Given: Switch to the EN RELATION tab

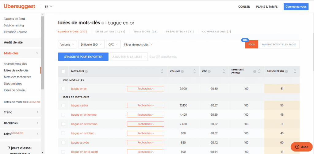Looking at the screenshot, I should tap(110, 32).
